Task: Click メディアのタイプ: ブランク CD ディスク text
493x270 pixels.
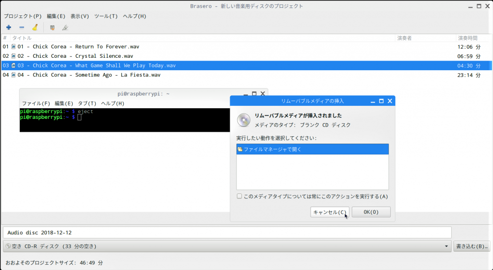Action: (x=302, y=125)
